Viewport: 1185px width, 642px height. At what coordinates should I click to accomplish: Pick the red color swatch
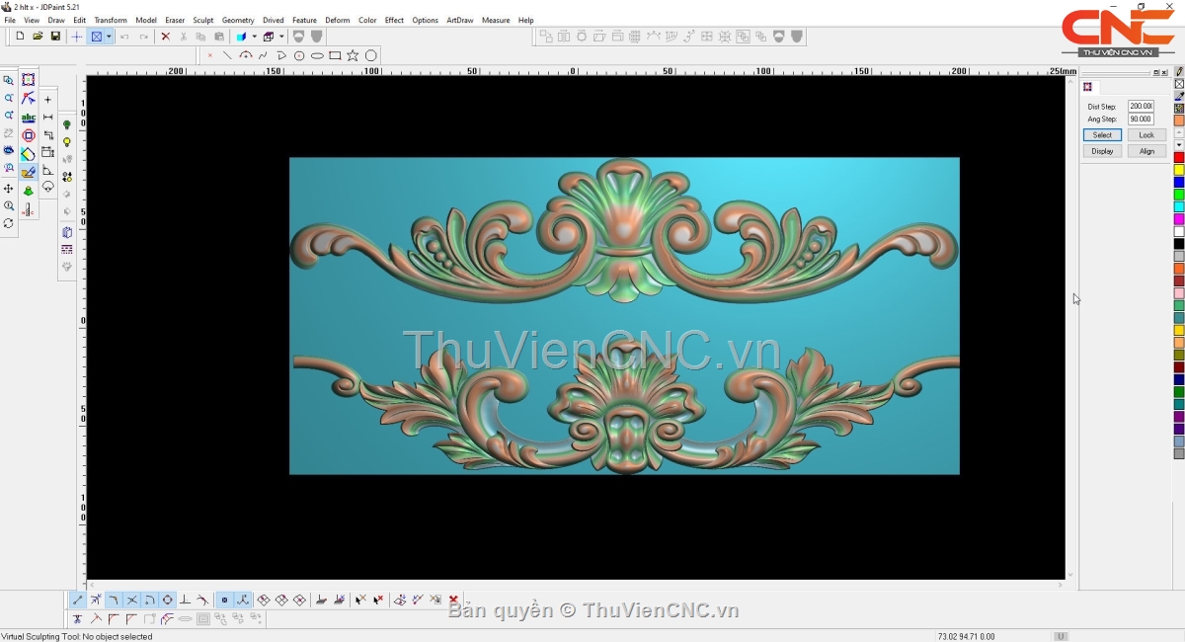click(x=1179, y=158)
